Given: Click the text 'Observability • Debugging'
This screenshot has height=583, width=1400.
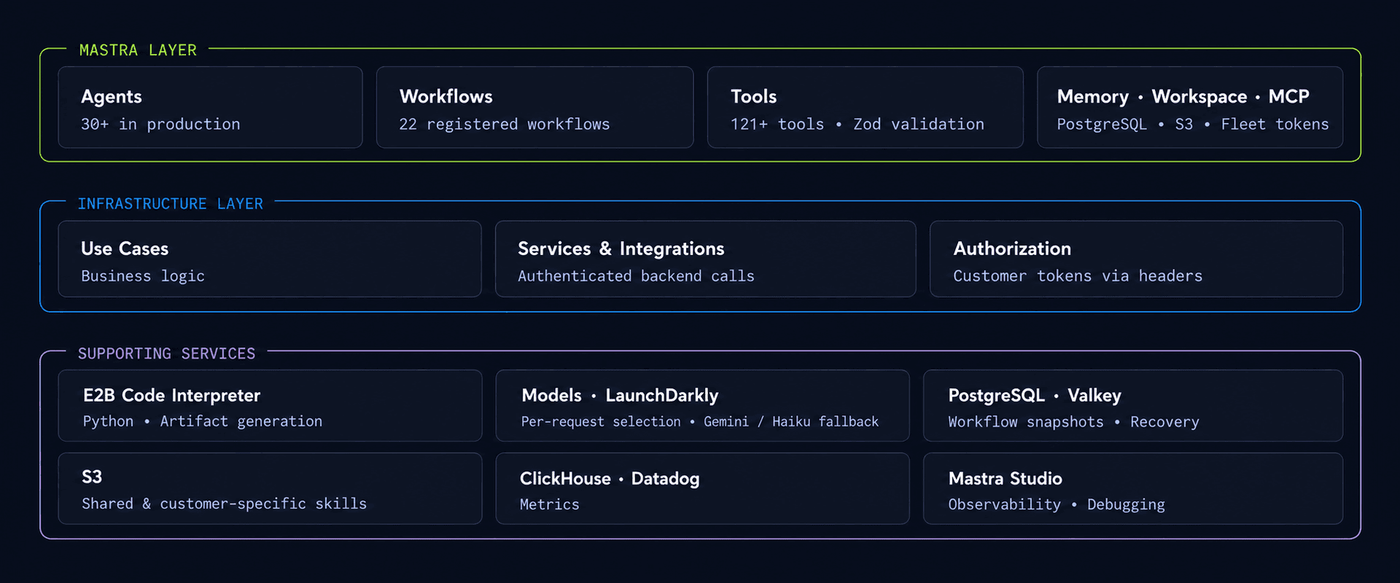Looking at the screenshot, I should [1057, 504].
